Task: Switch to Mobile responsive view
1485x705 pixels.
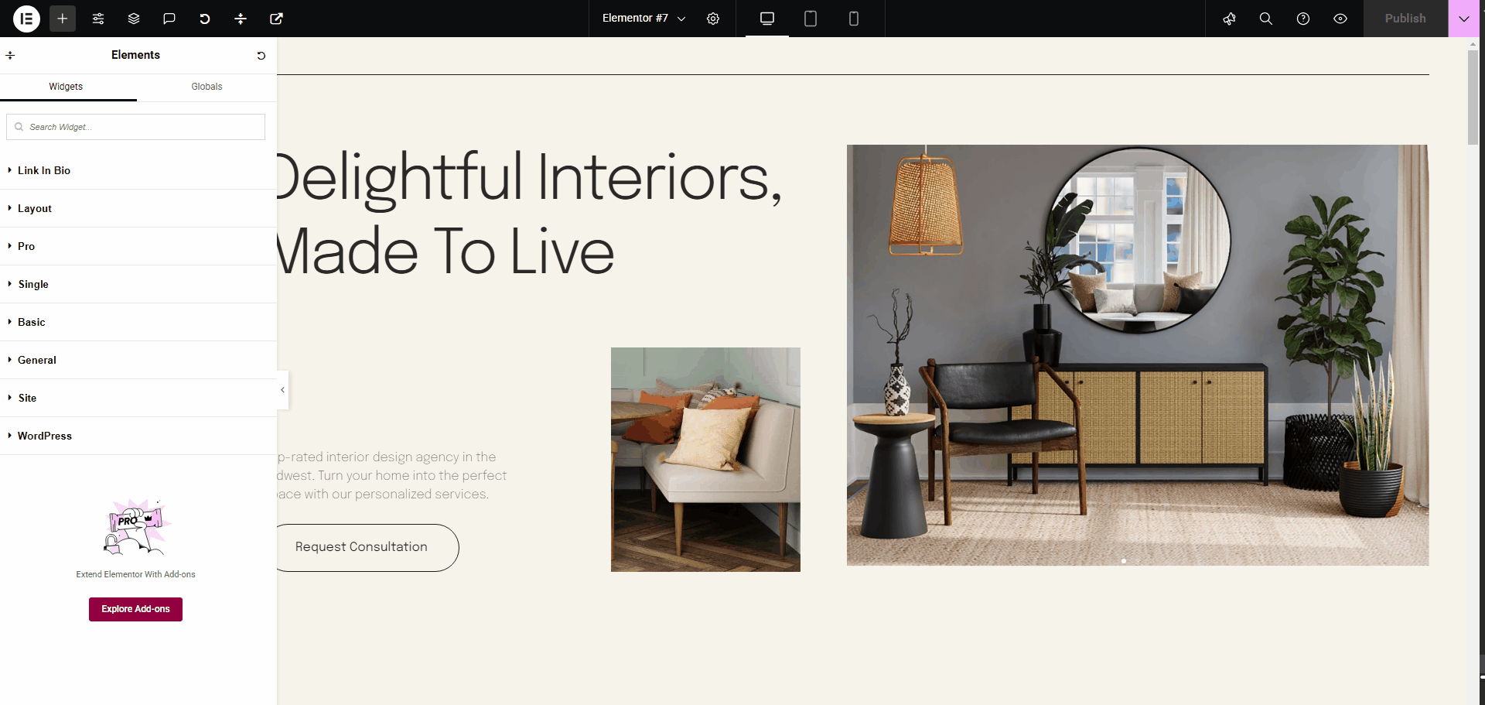Action: tap(854, 19)
